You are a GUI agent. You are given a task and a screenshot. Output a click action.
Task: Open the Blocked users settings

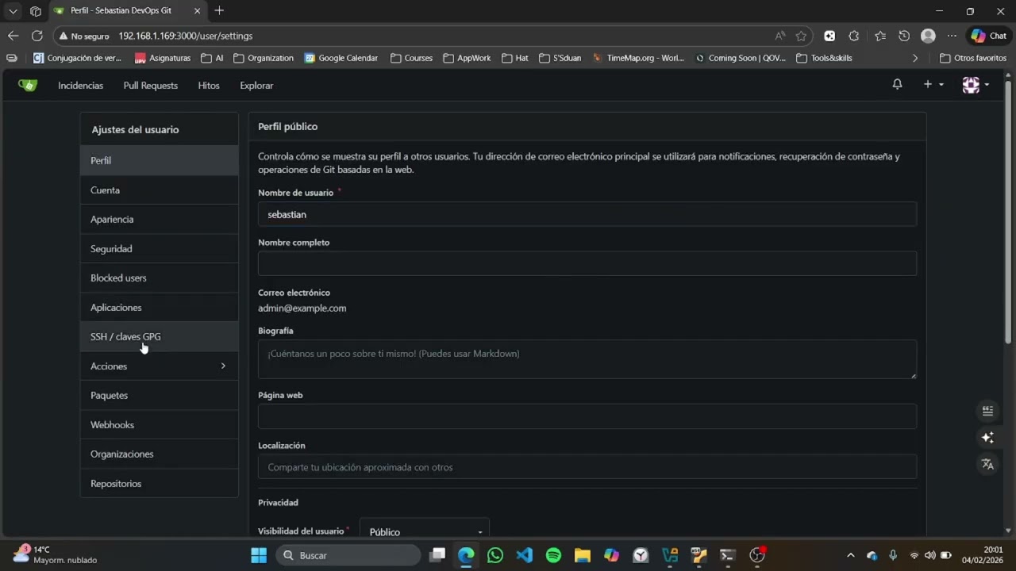[x=159, y=278]
